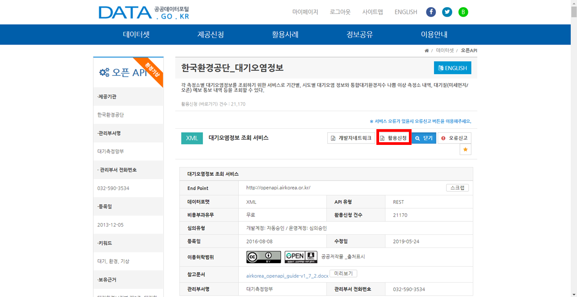Click the 활용신청 button

point(394,138)
